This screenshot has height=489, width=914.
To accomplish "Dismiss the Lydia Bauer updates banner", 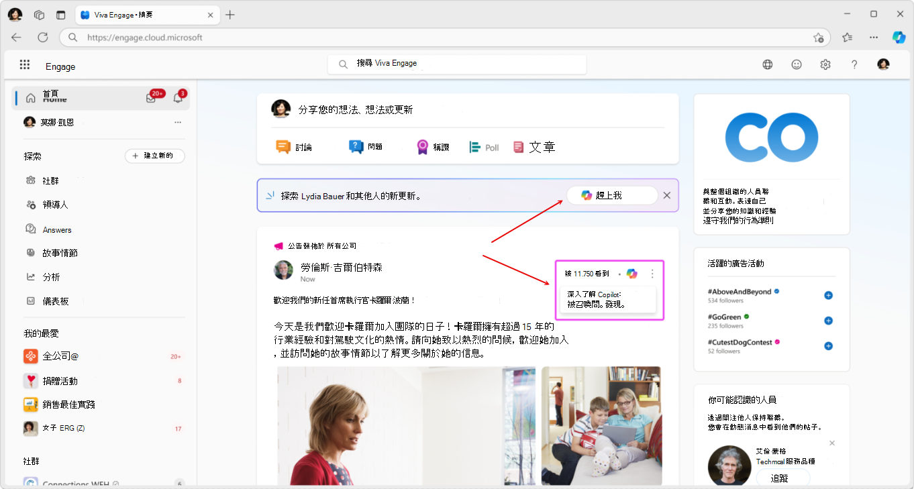I will (667, 195).
